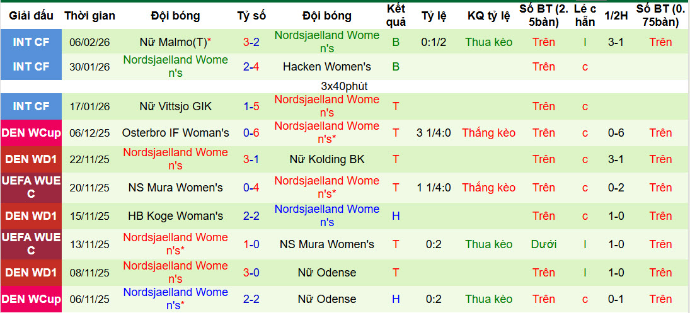The height and width of the screenshot is (313, 690).
Task: Select the Osterbro IF Woman's team link
Action: [176, 133]
